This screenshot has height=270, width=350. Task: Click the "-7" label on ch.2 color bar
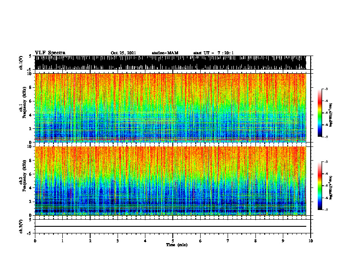pos(326,210)
